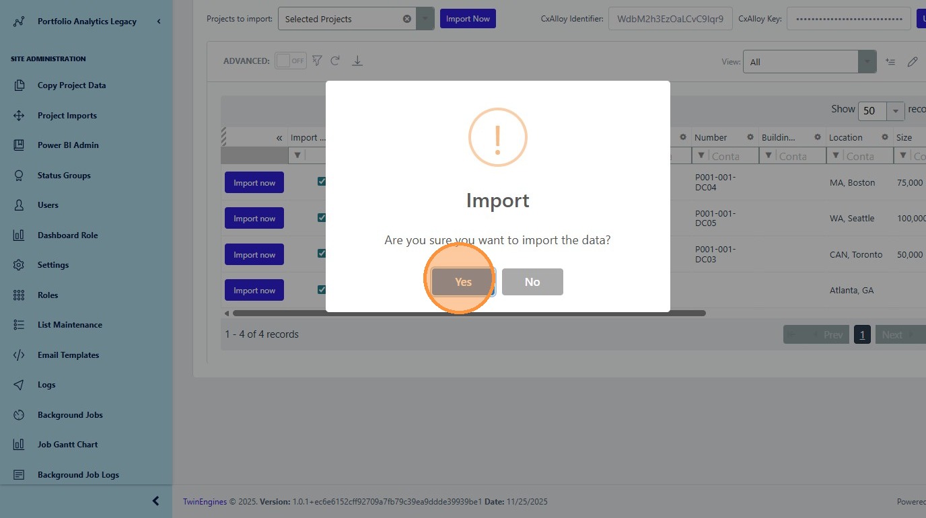This screenshot has height=518, width=926.
Task: Open Building column filter operator
Action: [768, 156]
